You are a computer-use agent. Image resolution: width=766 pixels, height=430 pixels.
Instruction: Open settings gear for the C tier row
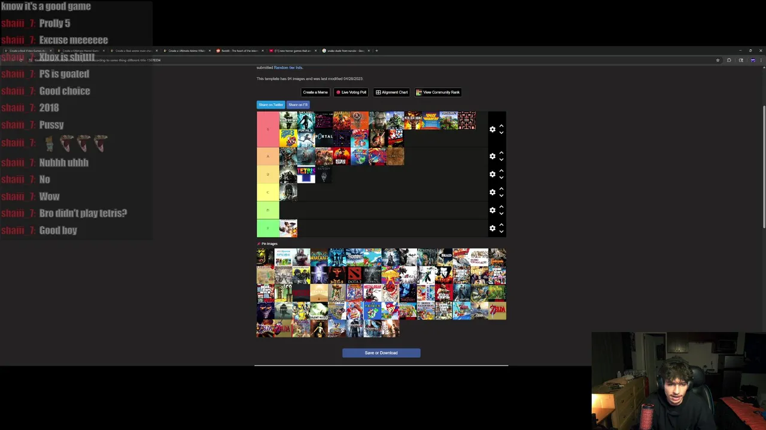[493, 192]
